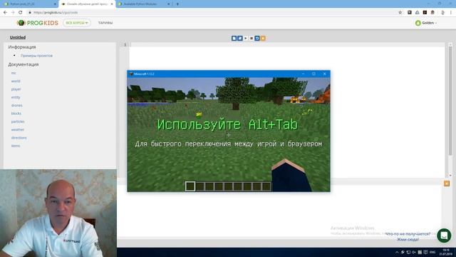Click the blue reload icon in editor toolbar
456x257 pixels.
(257, 38)
